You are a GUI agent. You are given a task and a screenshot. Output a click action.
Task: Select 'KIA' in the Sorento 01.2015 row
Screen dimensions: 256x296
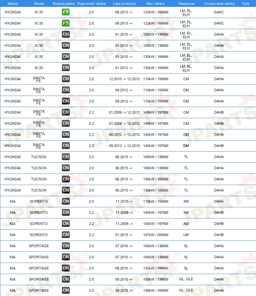(13, 235)
